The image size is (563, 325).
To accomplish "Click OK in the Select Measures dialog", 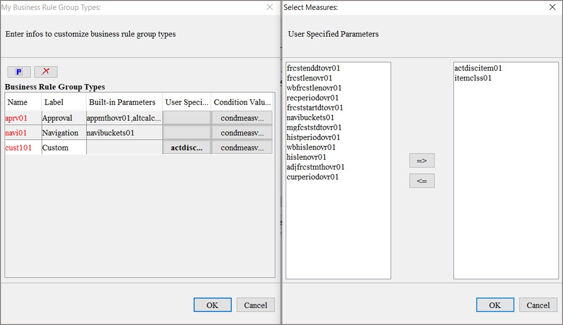I will coord(495,305).
